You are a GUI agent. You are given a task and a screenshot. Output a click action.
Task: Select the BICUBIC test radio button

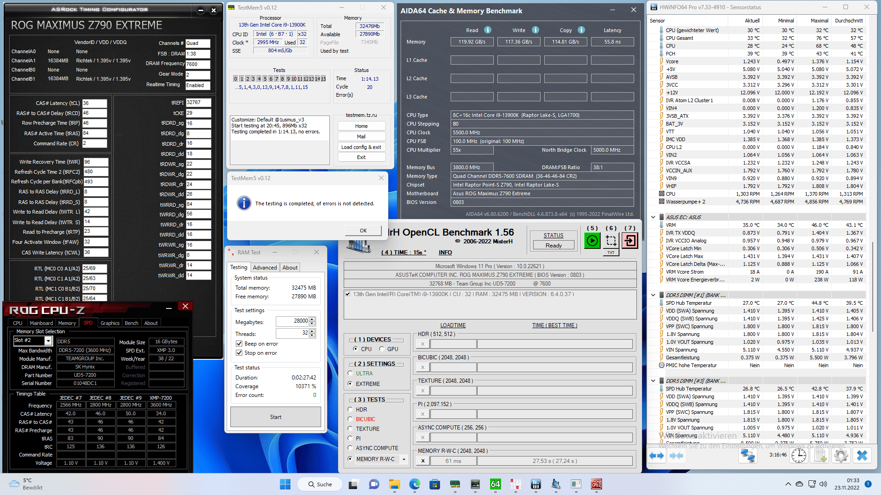tap(351, 419)
